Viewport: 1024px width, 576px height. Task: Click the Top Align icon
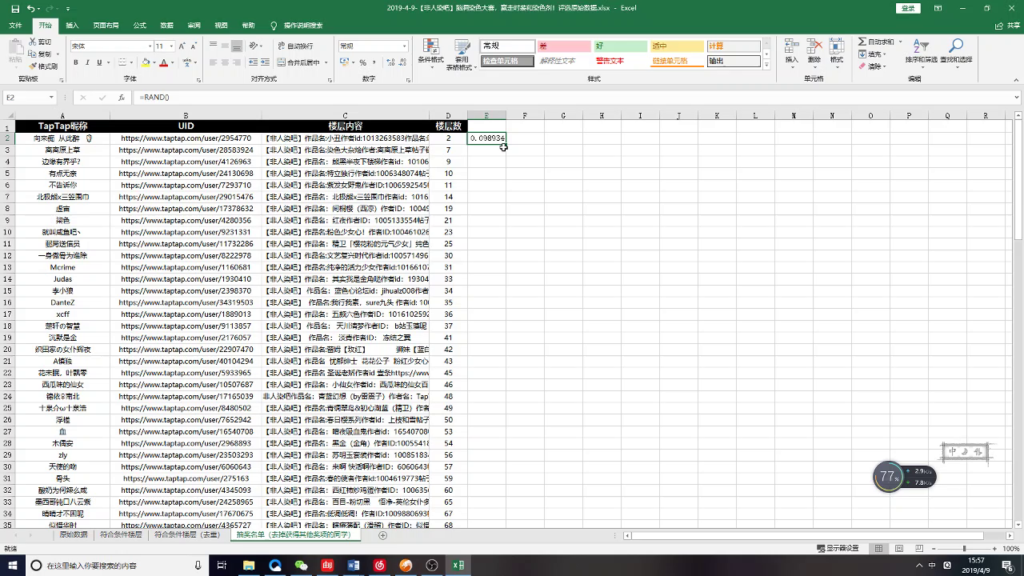click(214, 46)
